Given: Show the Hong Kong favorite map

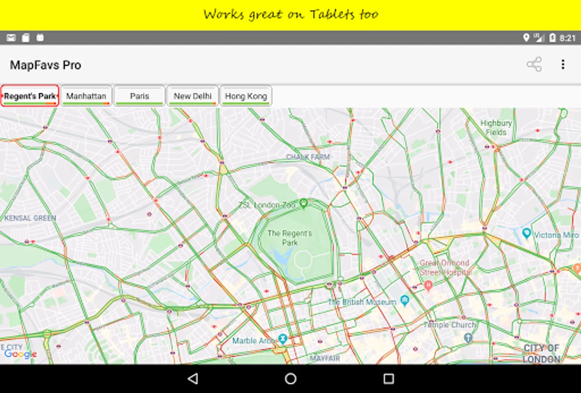Looking at the screenshot, I should [x=246, y=96].
